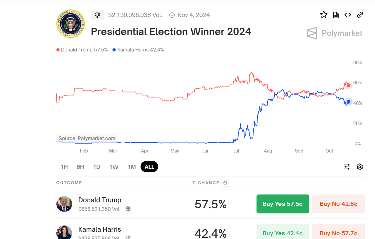Click Buy No 42.6¢ for Trump
Image resolution: width=375 pixels, height=239 pixels.
(x=338, y=204)
